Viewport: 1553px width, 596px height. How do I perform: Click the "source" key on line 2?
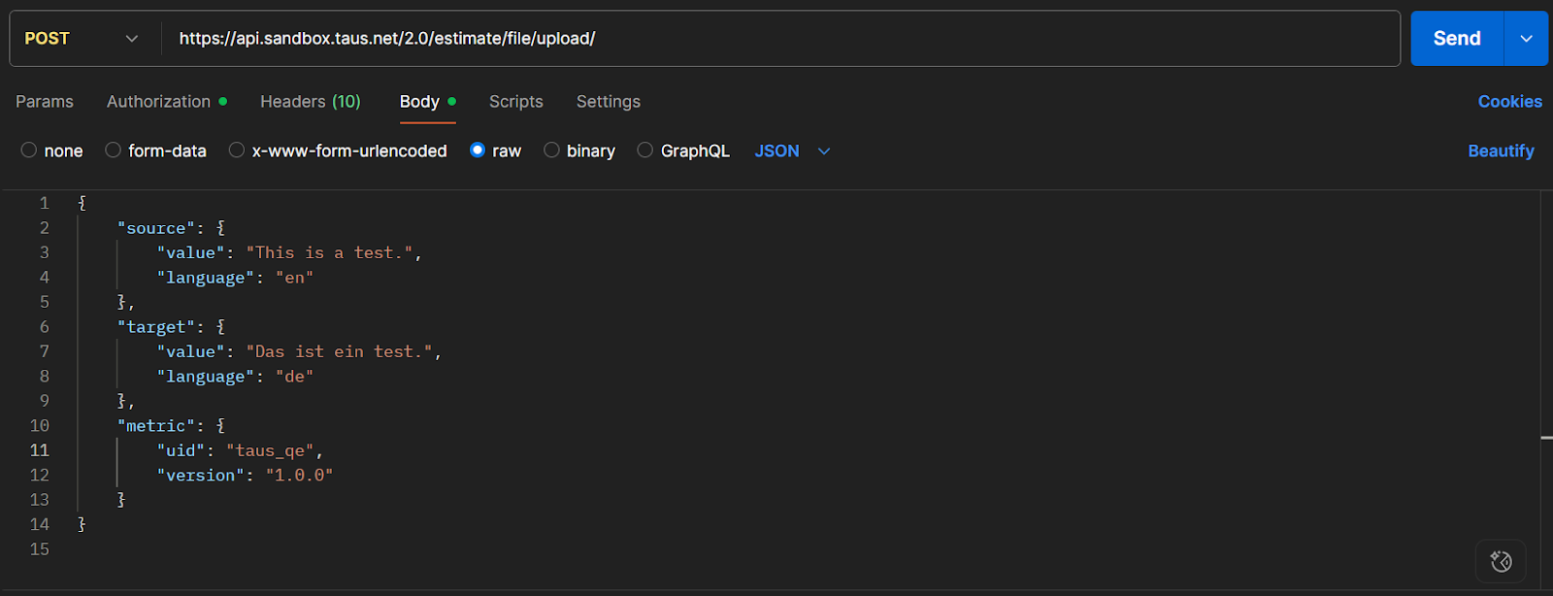156,228
